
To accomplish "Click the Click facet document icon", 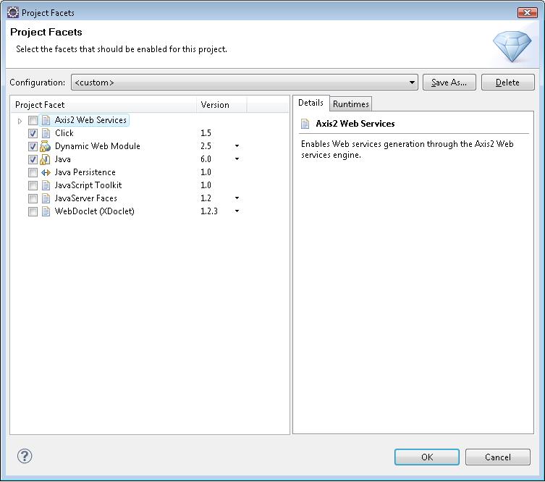I will pos(46,133).
